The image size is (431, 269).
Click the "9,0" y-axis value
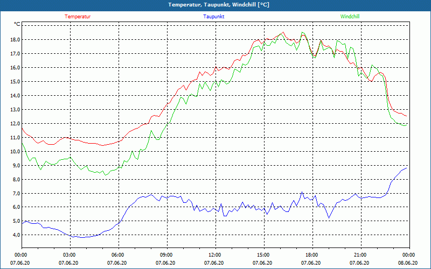click(x=16, y=166)
